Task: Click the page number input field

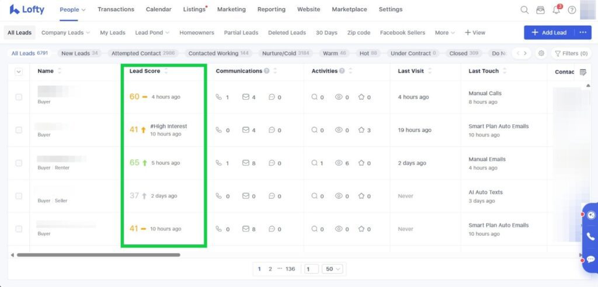Action: (312, 269)
